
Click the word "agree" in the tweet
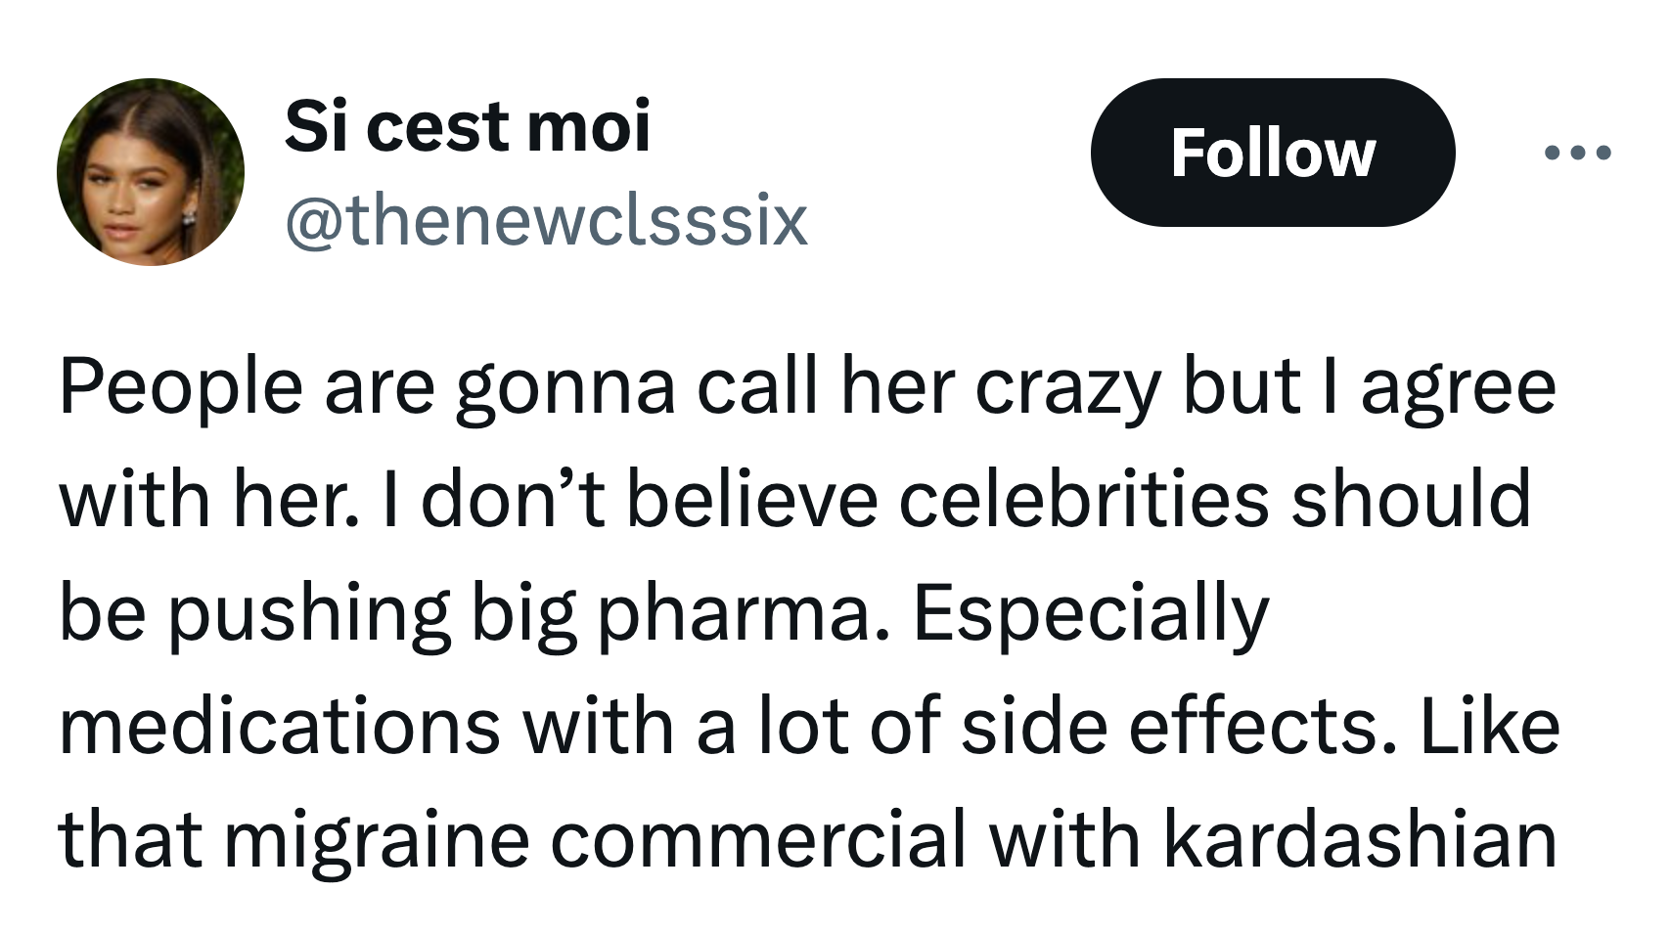pos(1457,386)
